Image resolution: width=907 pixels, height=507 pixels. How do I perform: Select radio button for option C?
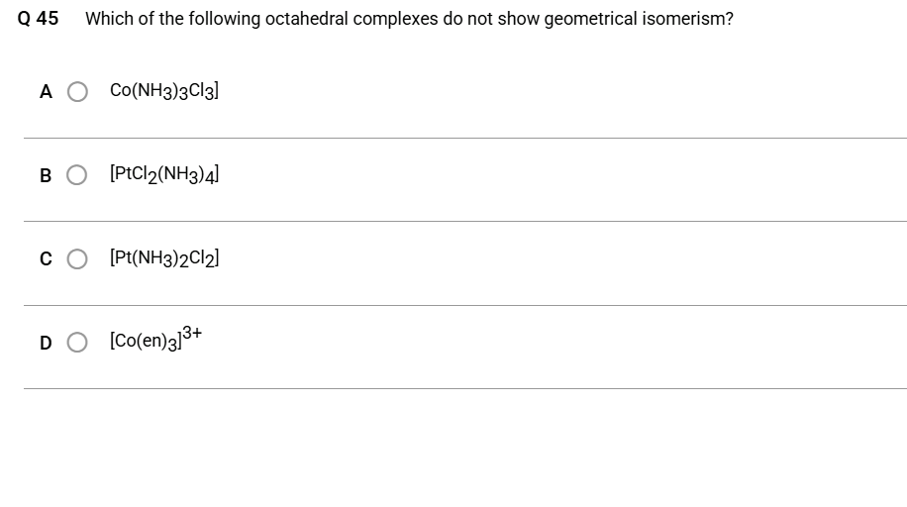pyautogui.click(x=77, y=258)
